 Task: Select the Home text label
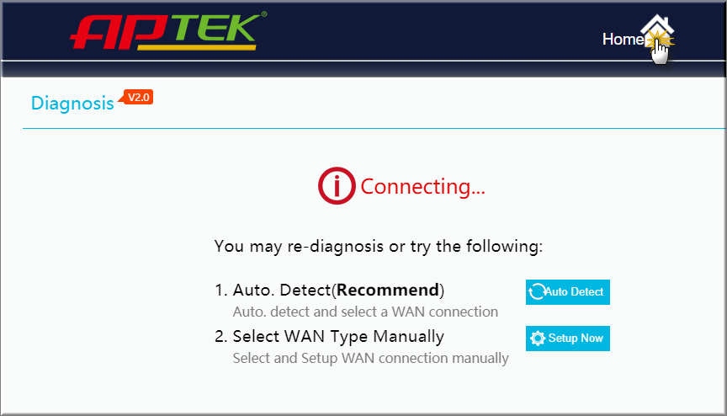[623, 39]
